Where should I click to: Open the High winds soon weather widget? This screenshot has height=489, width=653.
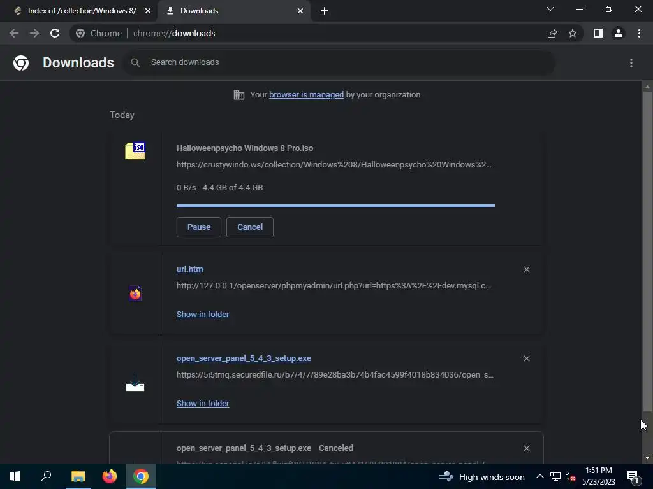(482, 477)
